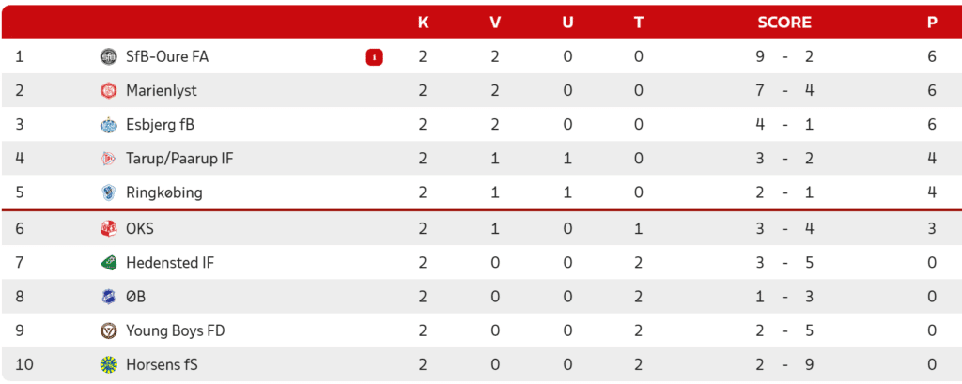This screenshot has height=384, width=962.
Task: Click the V wins column header
Action: pyautogui.click(x=495, y=23)
